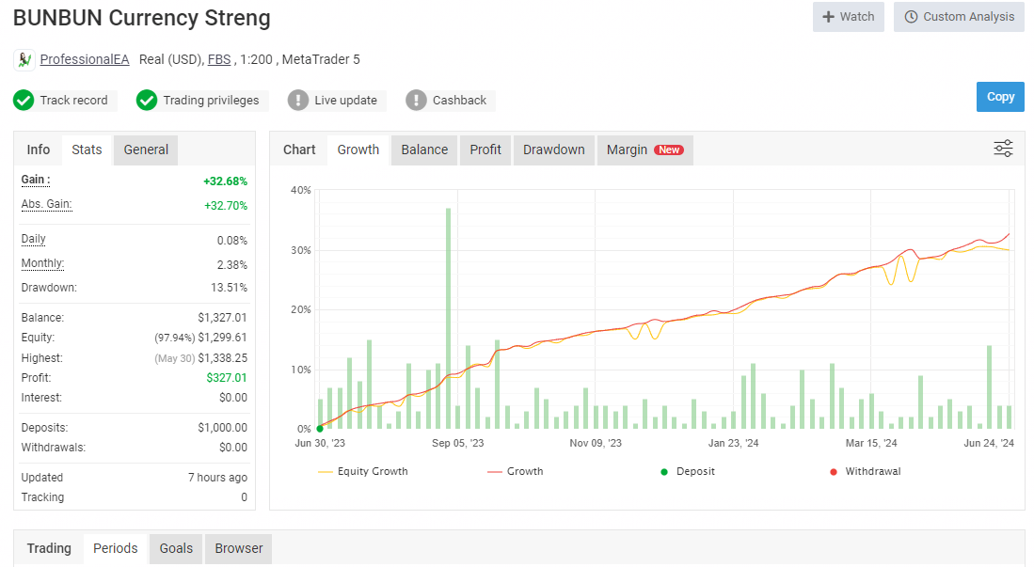The image size is (1034, 567).
Task: Select the Margin tab marked New
Action: tap(644, 150)
